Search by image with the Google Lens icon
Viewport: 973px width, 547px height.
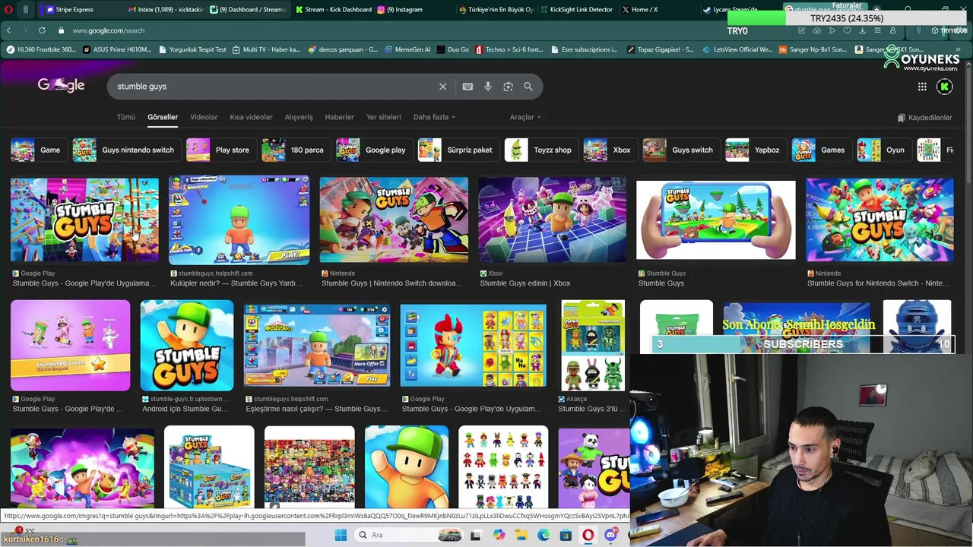(508, 87)
